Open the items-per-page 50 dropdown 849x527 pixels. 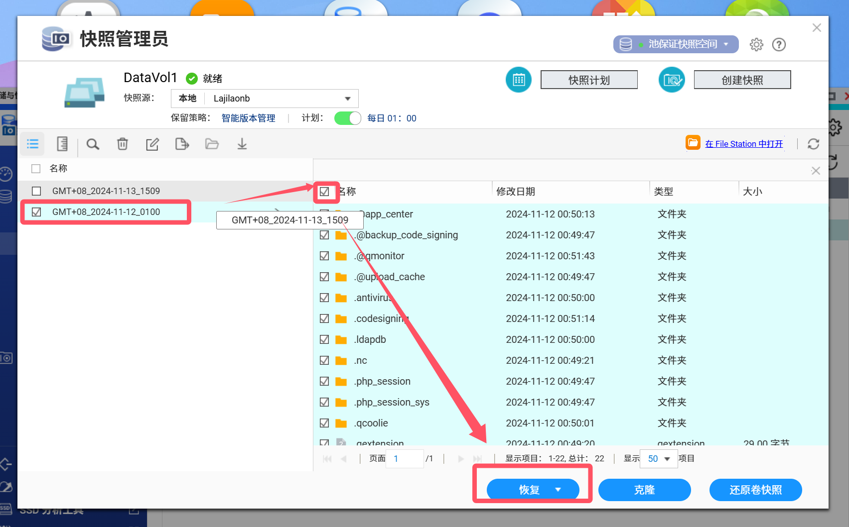[x=659, y=458]
